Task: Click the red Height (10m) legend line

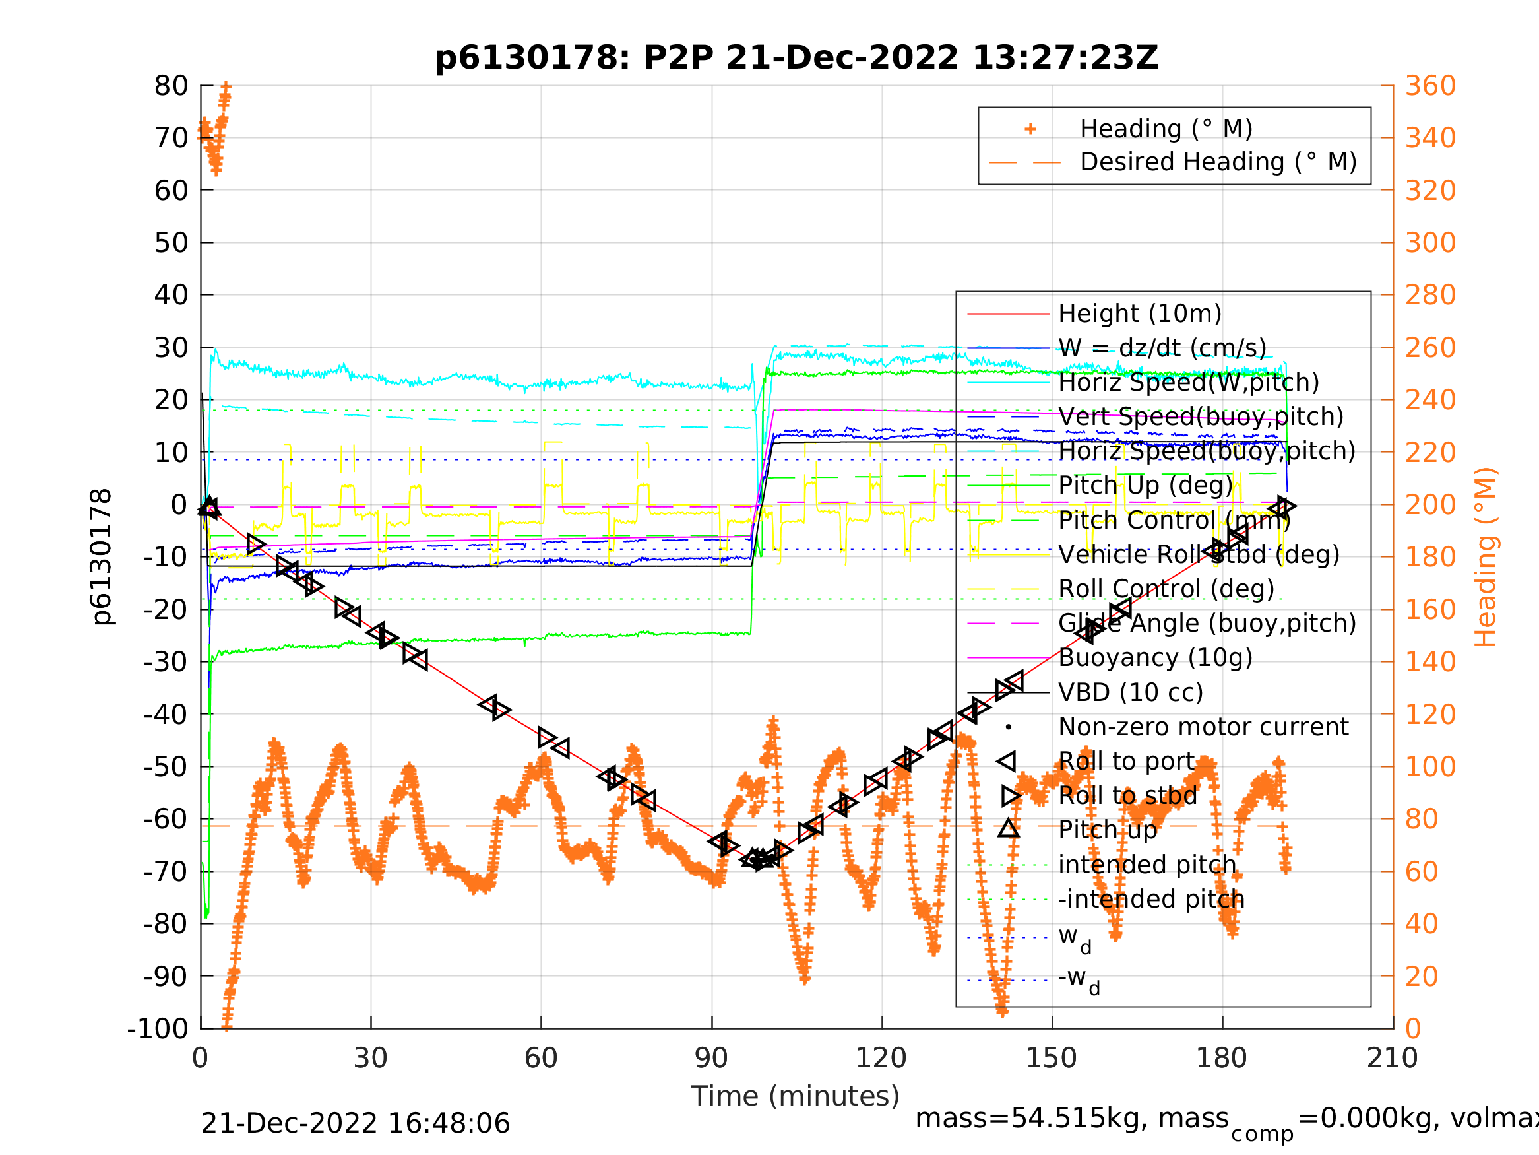Action: (x=1007, y=314)
